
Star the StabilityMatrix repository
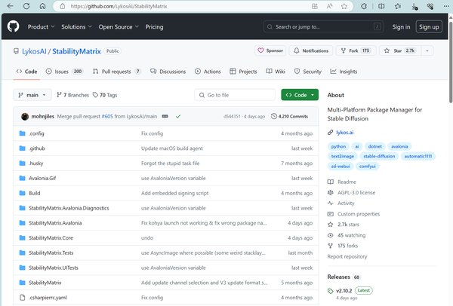point(400,50)
